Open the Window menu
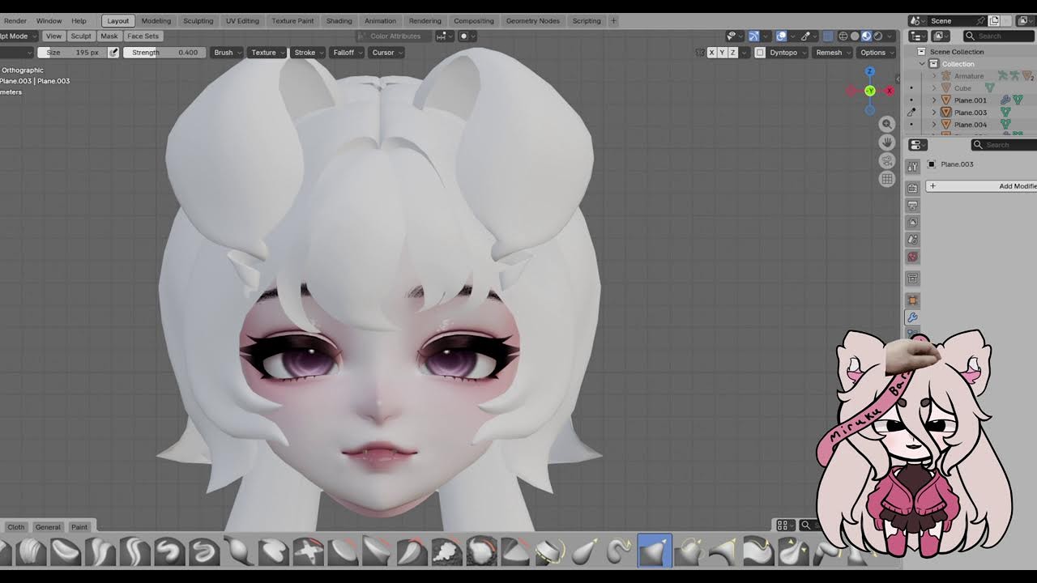 (x=49, y=20)
